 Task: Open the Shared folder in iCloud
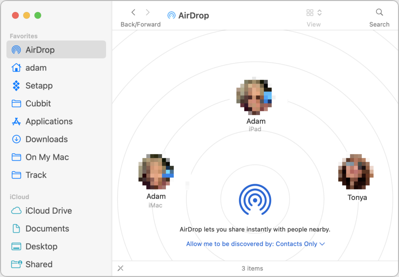pyautogui.click(x=39, y=265)
